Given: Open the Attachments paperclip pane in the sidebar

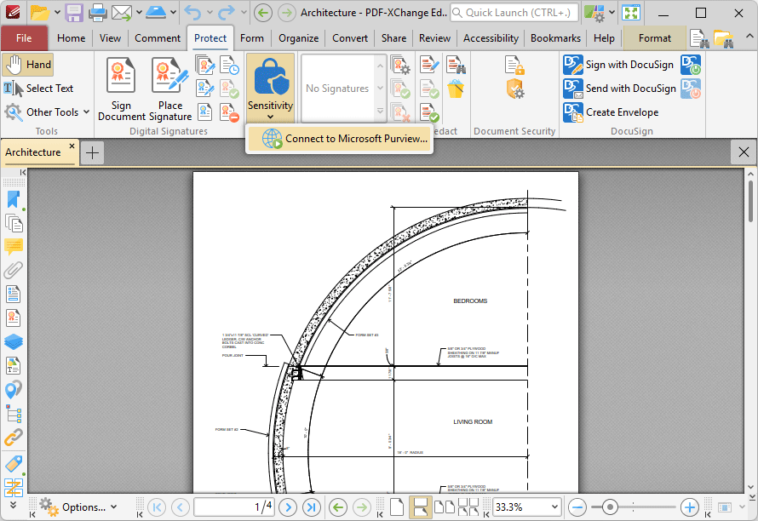Looking at the screenshot, I should click(x=14, y=270).
